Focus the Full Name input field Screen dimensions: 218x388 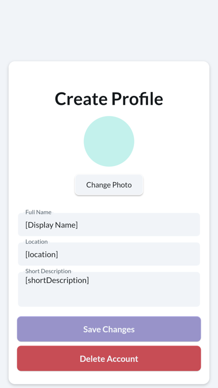(x=109, y=225)
